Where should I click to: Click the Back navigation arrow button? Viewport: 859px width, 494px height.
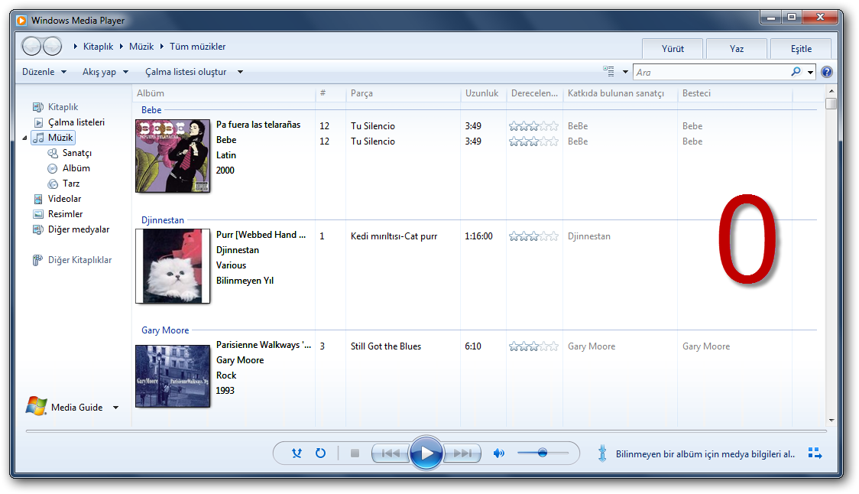coord(31,46)
